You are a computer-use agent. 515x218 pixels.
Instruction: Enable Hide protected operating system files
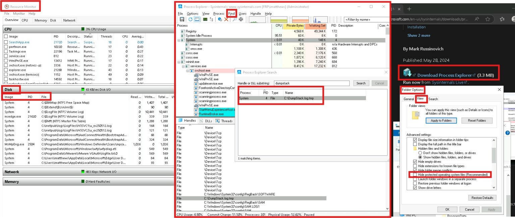pyautogui.click(x=415, y=175)
